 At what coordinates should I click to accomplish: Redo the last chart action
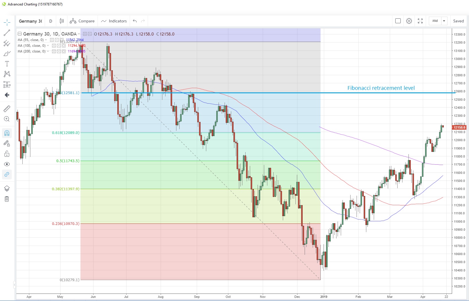[x=143, y=21]
